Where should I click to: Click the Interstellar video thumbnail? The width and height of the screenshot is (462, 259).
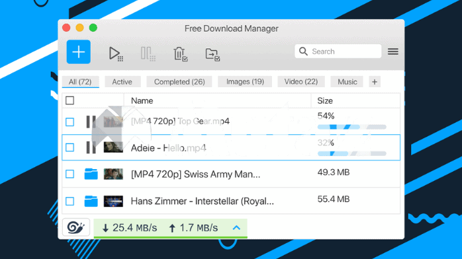tap(113, 202)
